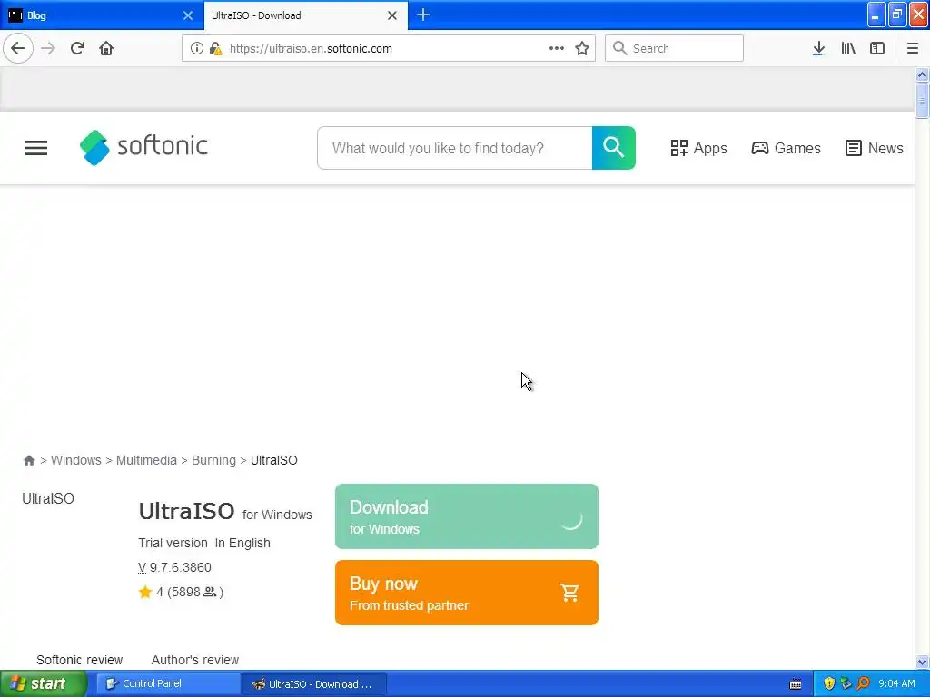Reload the current page

pos(77,48)
